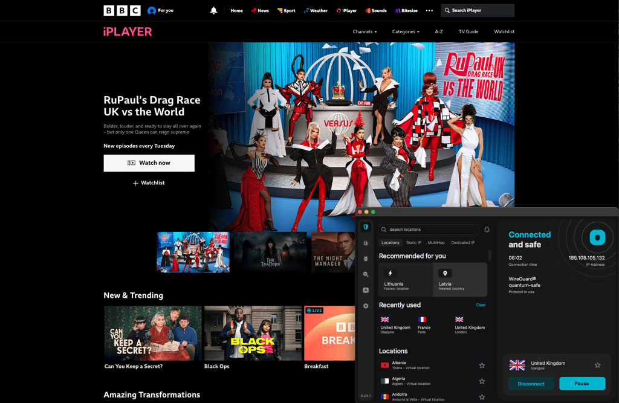Open the more options ellipsis in BBC nav

coord(429,11)
